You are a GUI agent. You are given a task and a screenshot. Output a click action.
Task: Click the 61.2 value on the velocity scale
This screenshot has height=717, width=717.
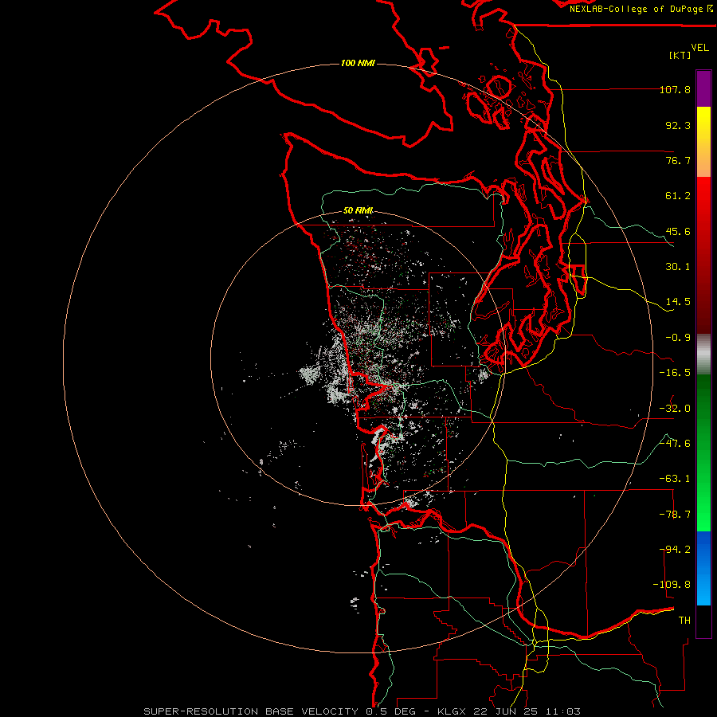(678, 196)
